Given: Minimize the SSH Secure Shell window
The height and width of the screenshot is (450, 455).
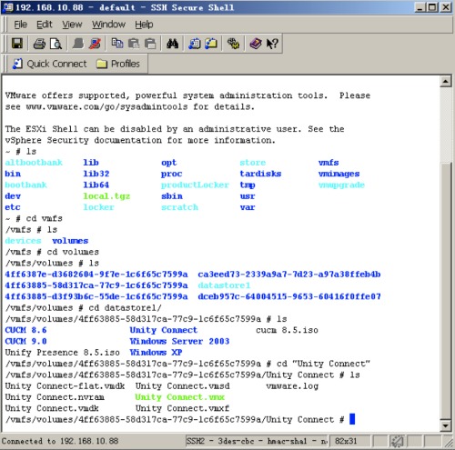Looking at the screenshot, I should 420,7.
